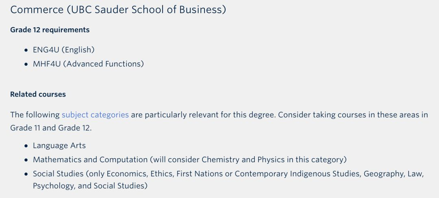This screenshot has height=198, width=439.
Task: Click the "Grade 11 and Grade 12" text
Action: click(x=51, y=127)
